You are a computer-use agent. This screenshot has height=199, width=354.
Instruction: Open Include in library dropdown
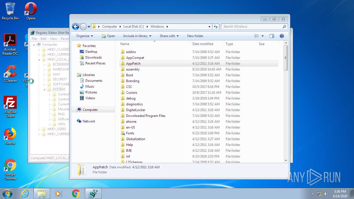[x=137, y=36]
